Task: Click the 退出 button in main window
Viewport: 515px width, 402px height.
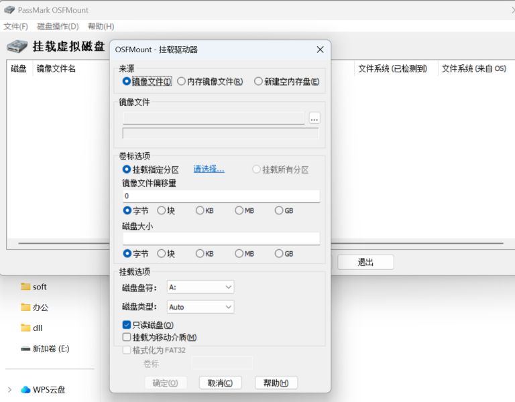Action: (x=365, y=262)
